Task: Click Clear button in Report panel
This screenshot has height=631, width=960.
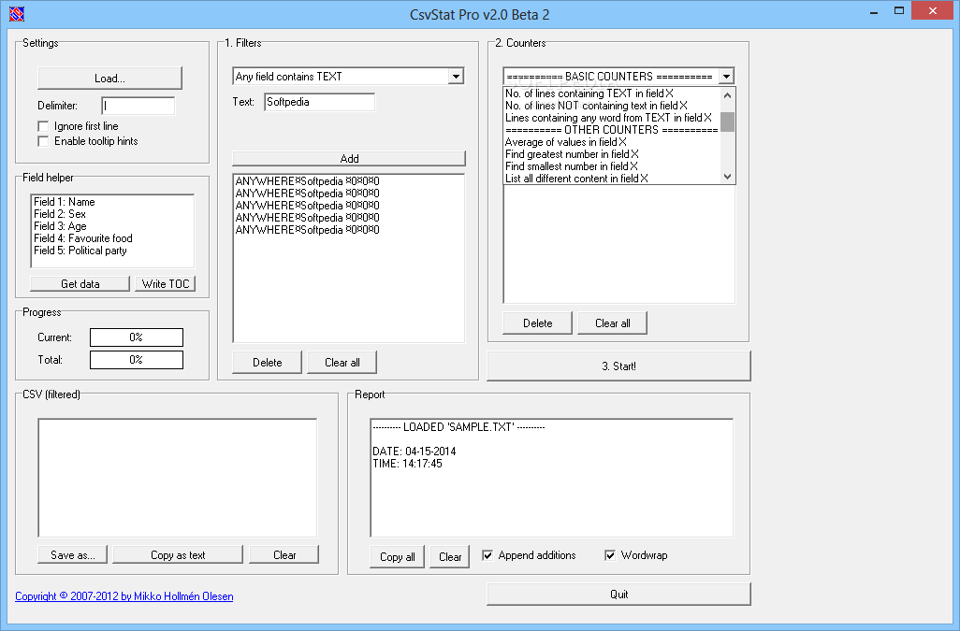Action: tap(450, 557)
